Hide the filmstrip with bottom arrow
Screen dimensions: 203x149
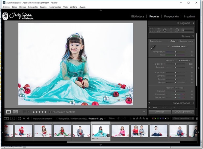pyautogui.click(x=101, y=145)
